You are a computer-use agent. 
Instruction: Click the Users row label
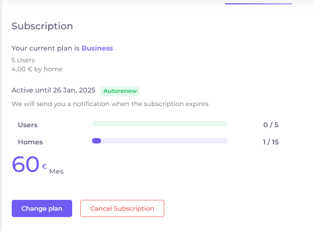[28, 125]
